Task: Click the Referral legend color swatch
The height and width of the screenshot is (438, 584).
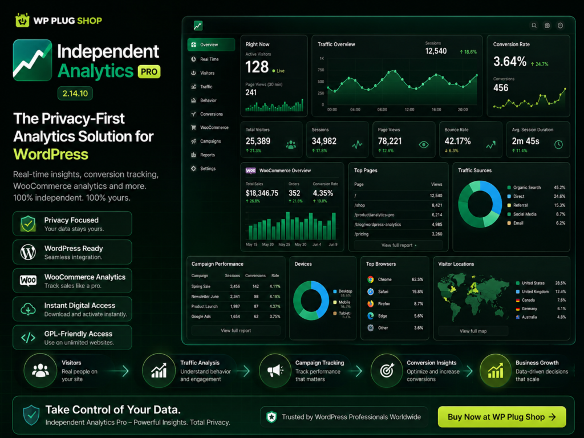Action: (x=509, y=205)
